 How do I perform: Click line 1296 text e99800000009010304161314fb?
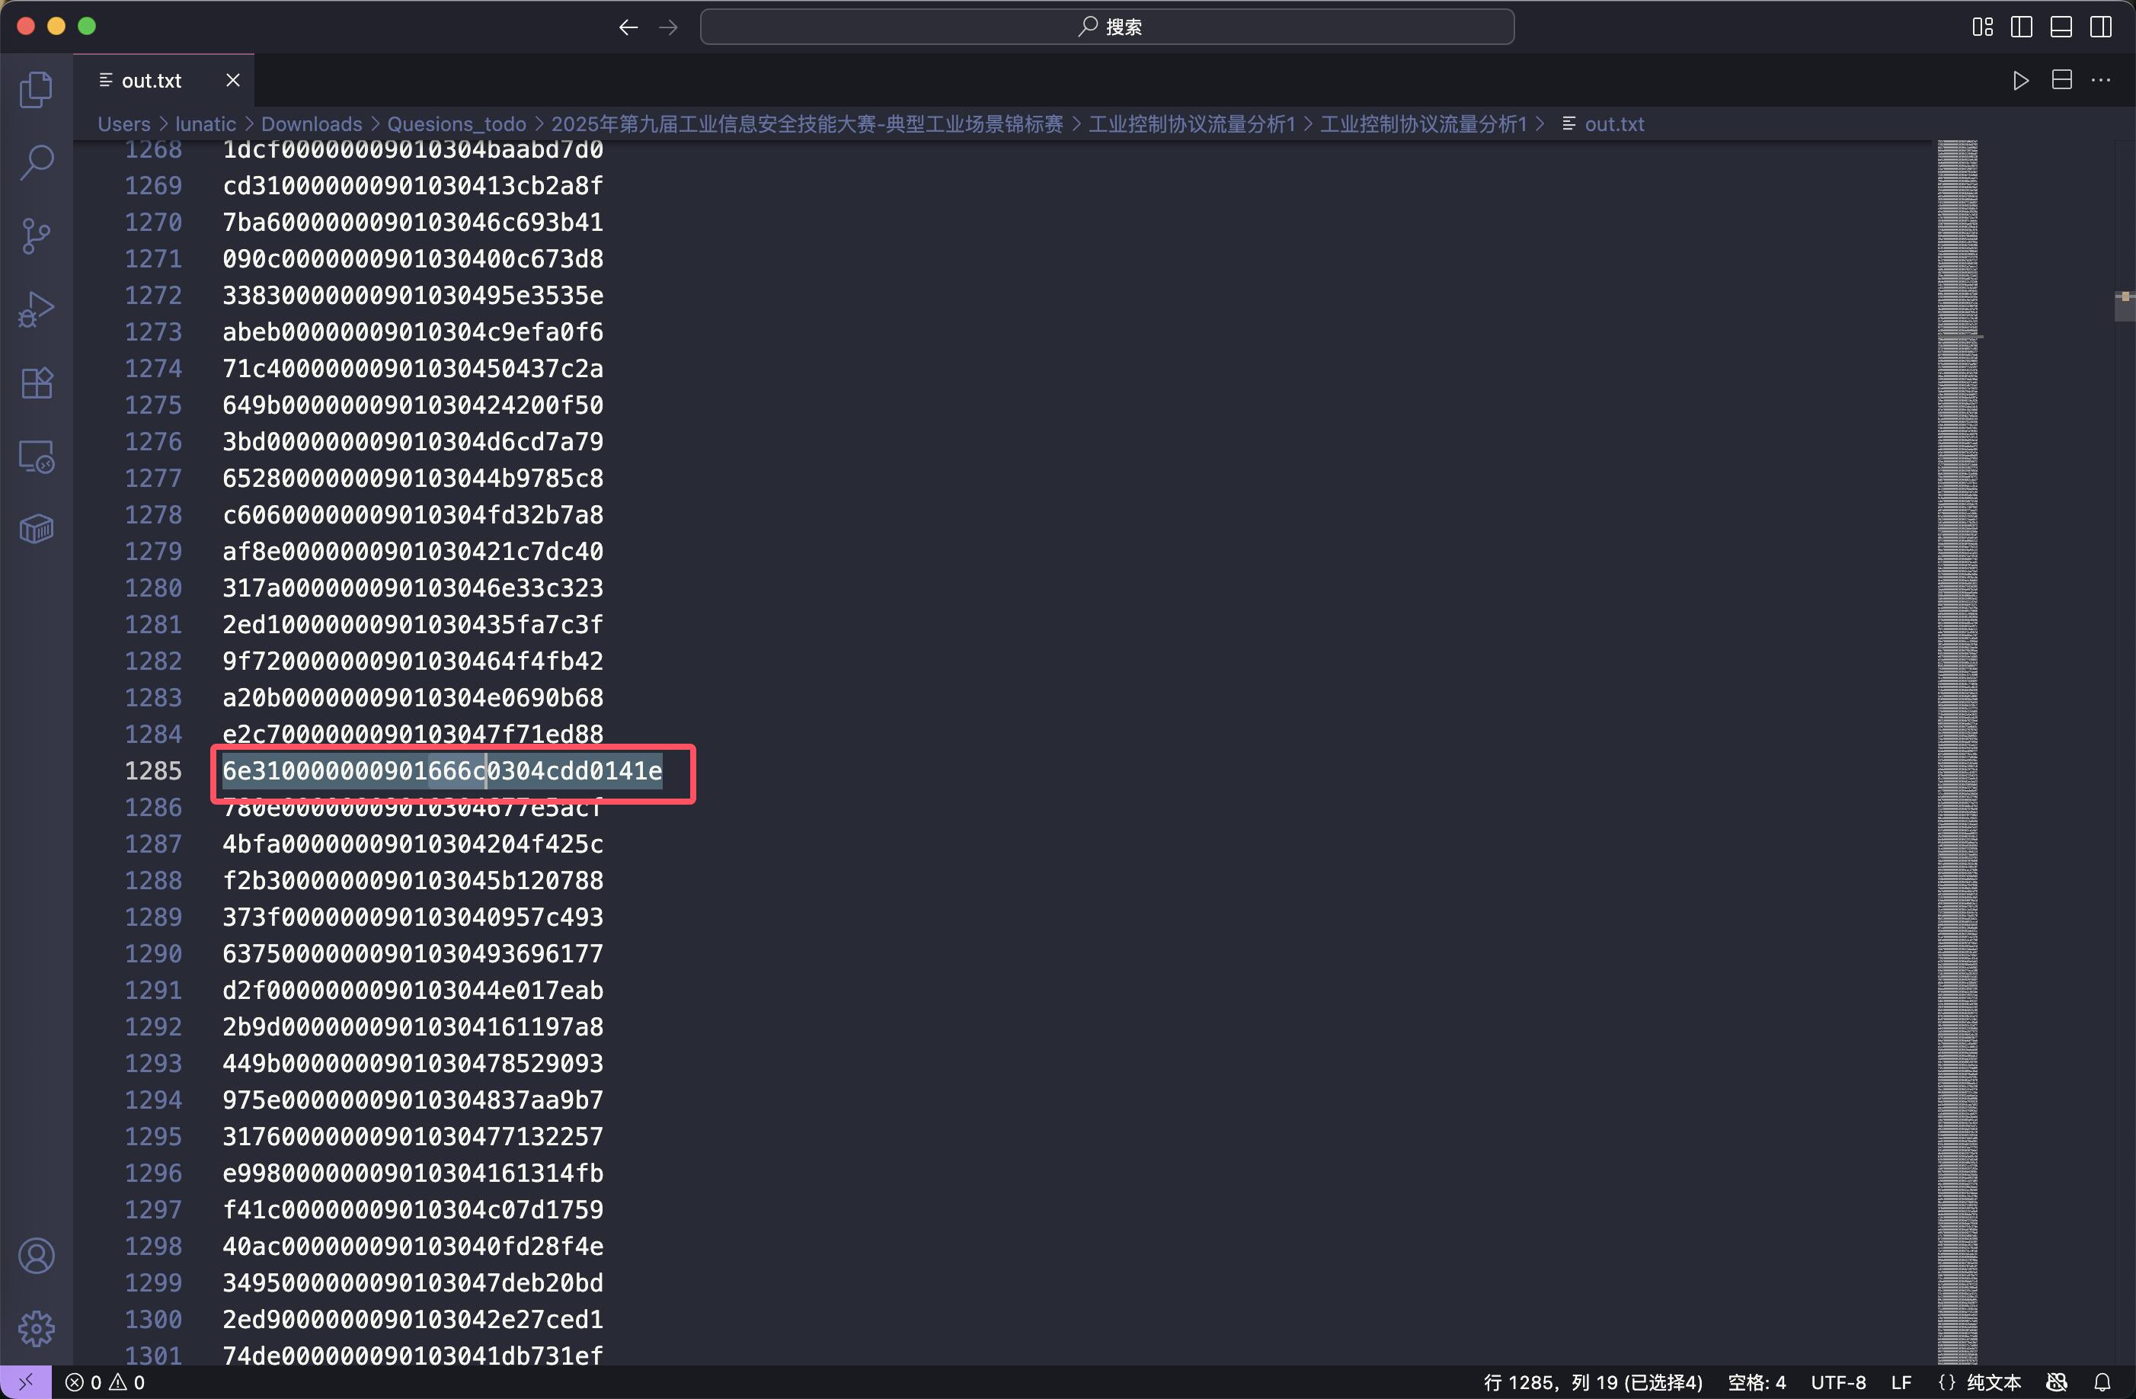(413, 1173)
